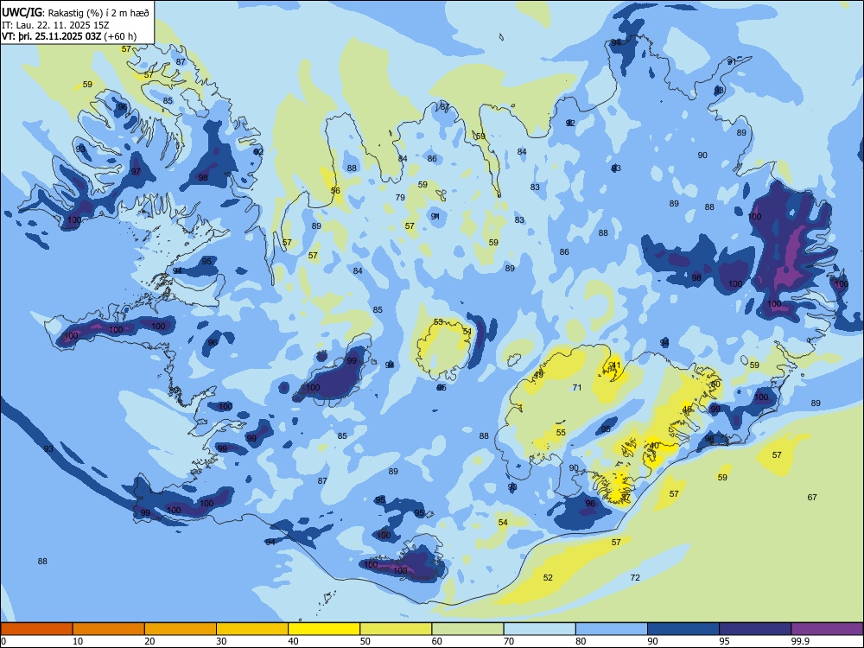Screen dimensions: 864x648
Task: Select the 80–90 medium blue legend band
Action: 612,629
